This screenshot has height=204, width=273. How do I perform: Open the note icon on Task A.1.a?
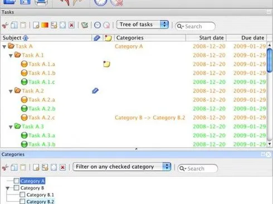pyautogui.click(x=106, y=64)
